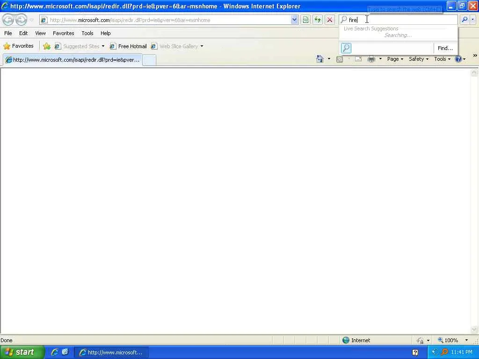Click the Find... button
479x359 pixels.
[x=445, y=48]
